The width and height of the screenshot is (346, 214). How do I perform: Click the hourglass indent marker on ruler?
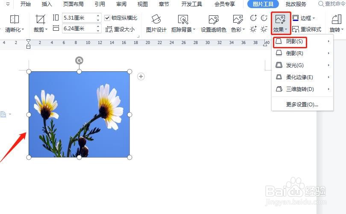[x=28, y=44]
